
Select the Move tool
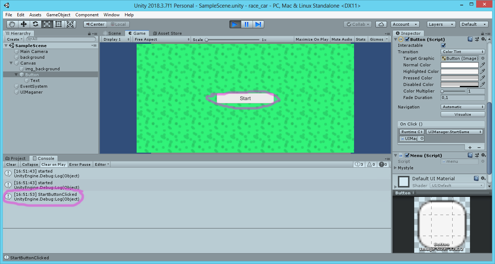(x=24, y=24)
